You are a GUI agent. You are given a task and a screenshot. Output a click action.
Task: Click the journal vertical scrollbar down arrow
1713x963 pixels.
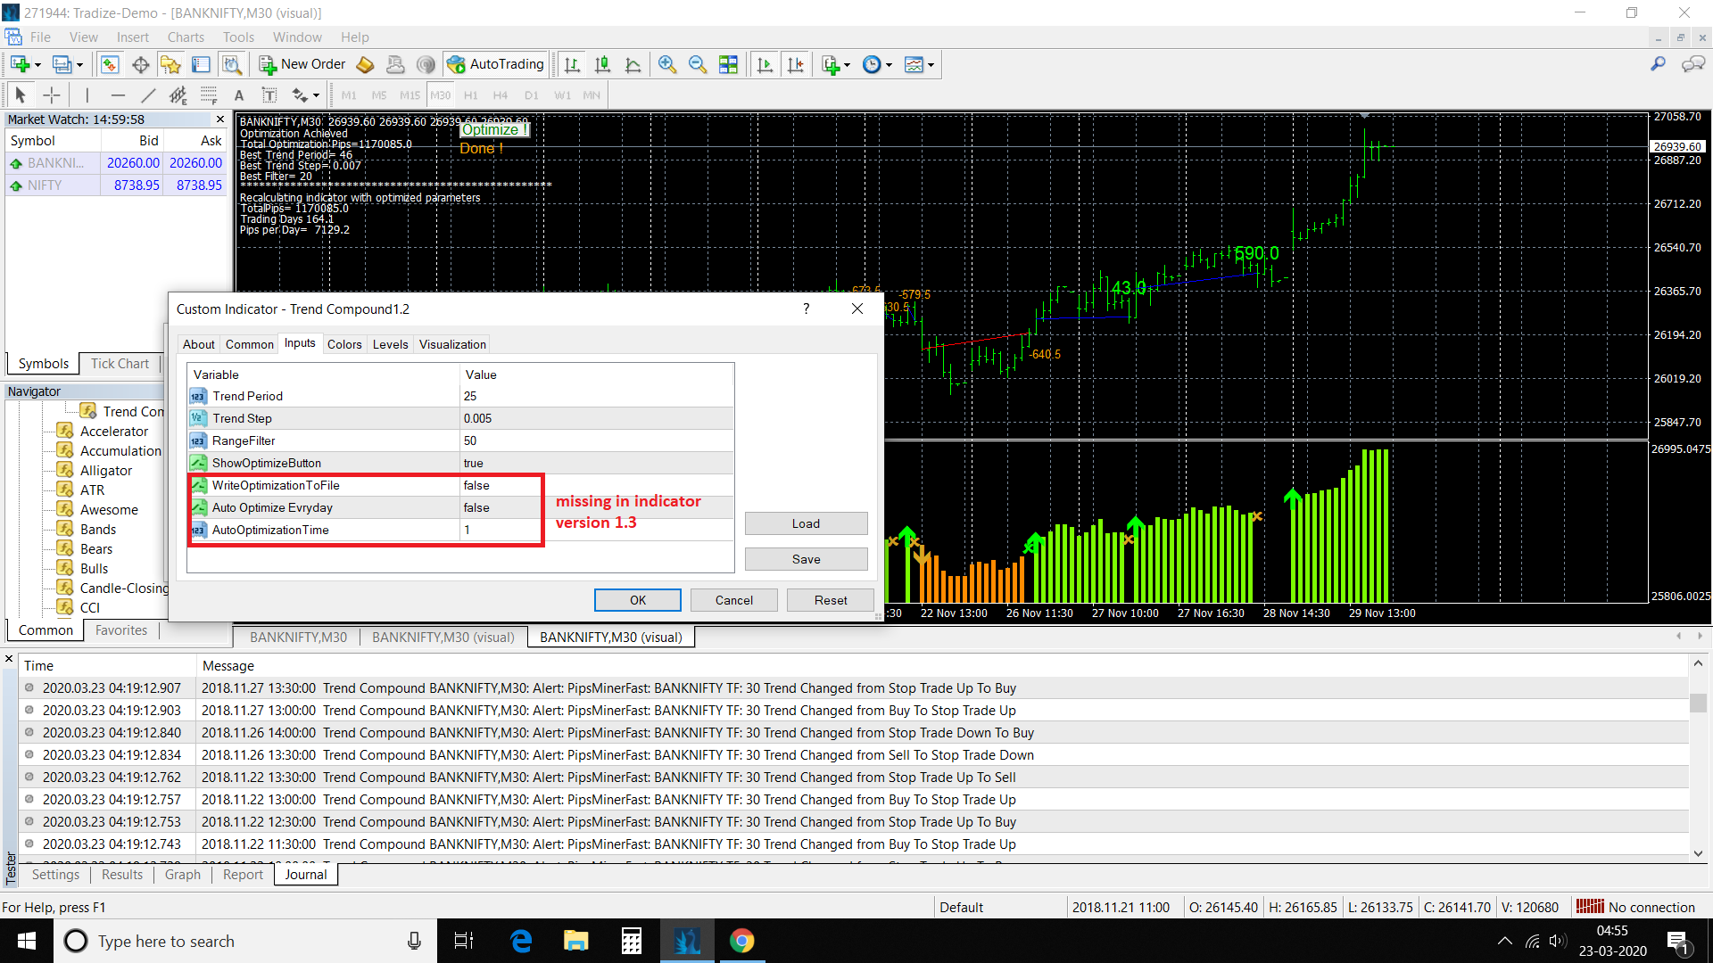coord(1698,853)
